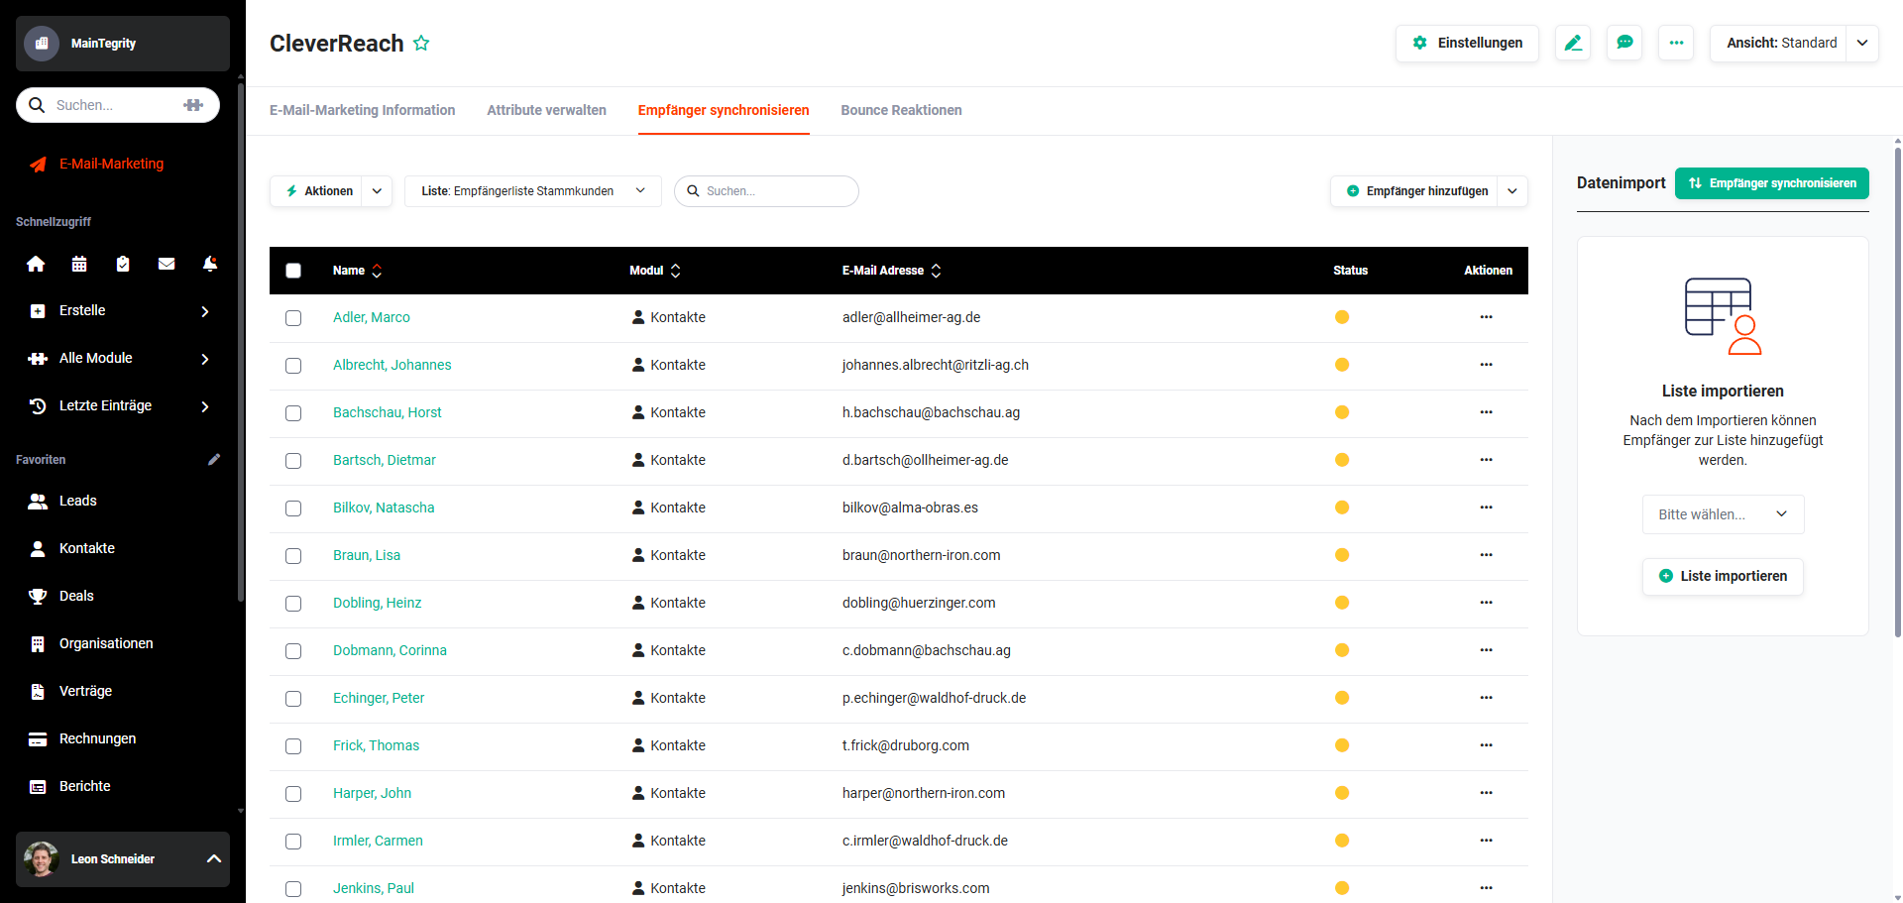Image resolution: width=1903 pixels, height=903 pixels.
Task: Switch to E-Mail-Marketing Information tab
Action: click(x=363, y=110)
